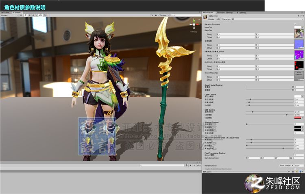Pick SSS color with eyedropper icon

pos(303,118)
